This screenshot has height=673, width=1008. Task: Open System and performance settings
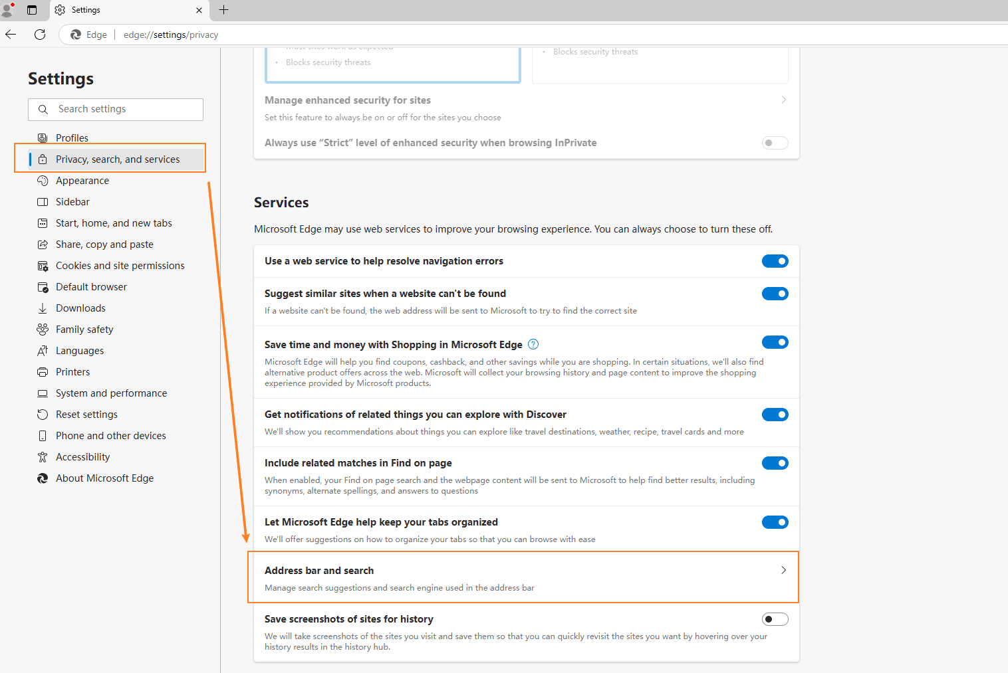[x=112, y=393]
